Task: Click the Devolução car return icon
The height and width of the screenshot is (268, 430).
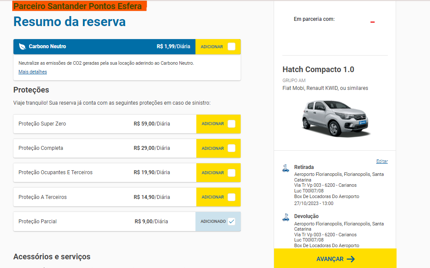Action: tap(286, 217)
